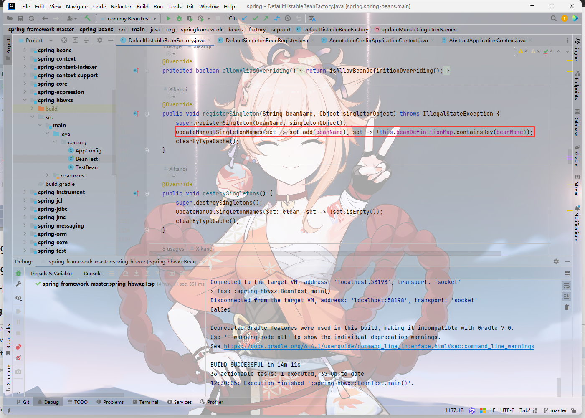Open the com.my.BeanTest run configuration dropdown

[x=129, y=18]
